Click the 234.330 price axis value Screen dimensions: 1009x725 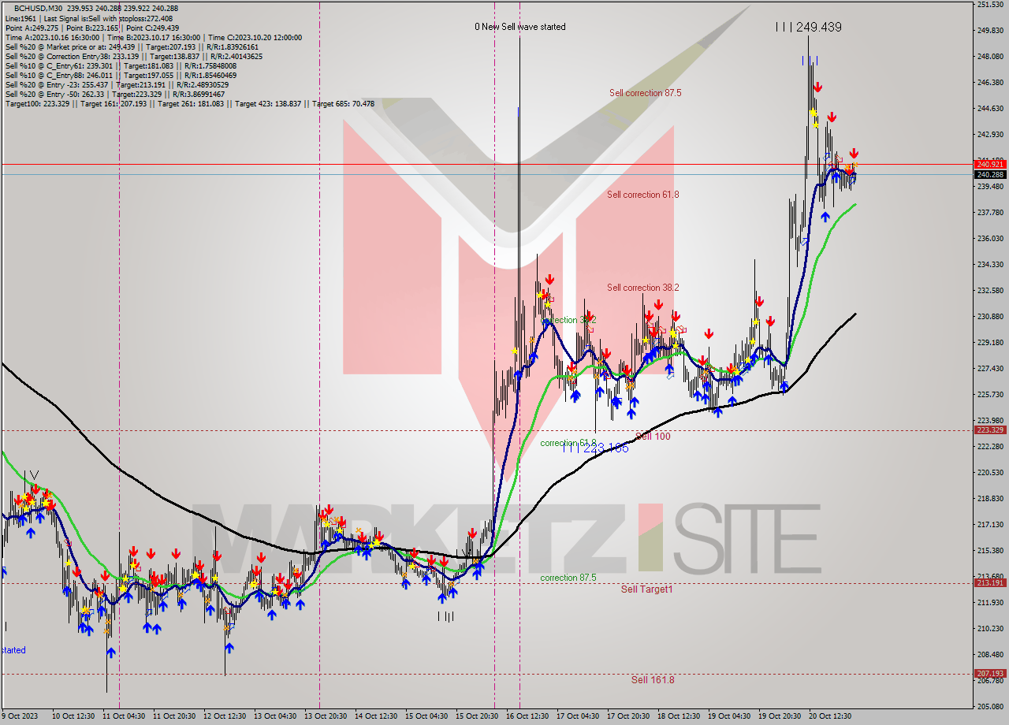tap(991, 265)
